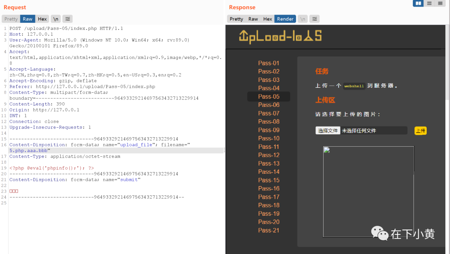This screenshot has width=450, height=254.
Task: Click the filename 5.php.aaa.bbb in request
Action: [x=28, y=150]
